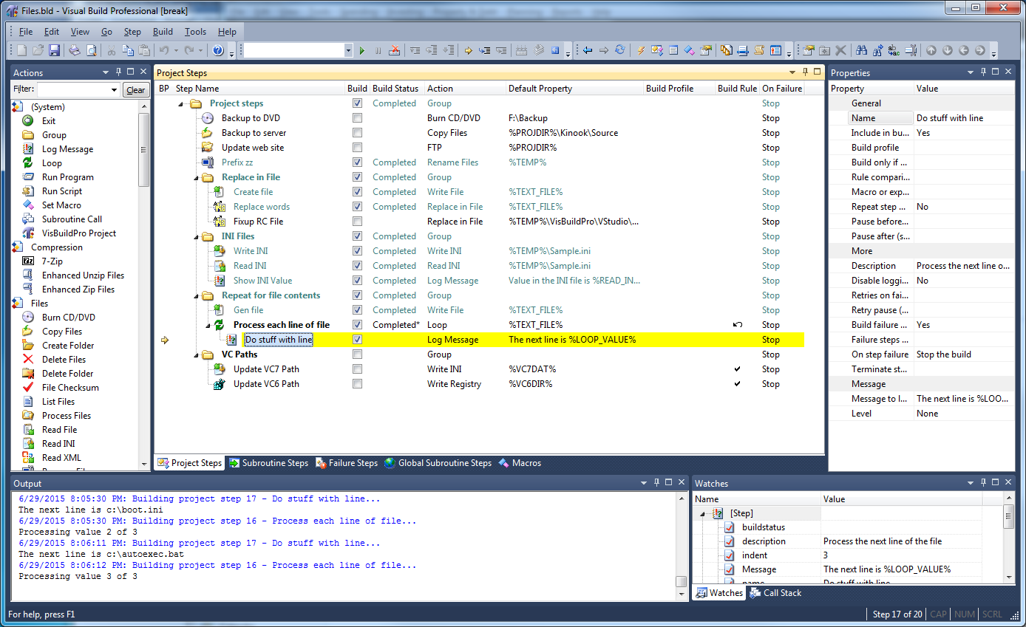
Task: Click the breakpoint arrow beside Do stuff with line
Action: click(165, 340)
